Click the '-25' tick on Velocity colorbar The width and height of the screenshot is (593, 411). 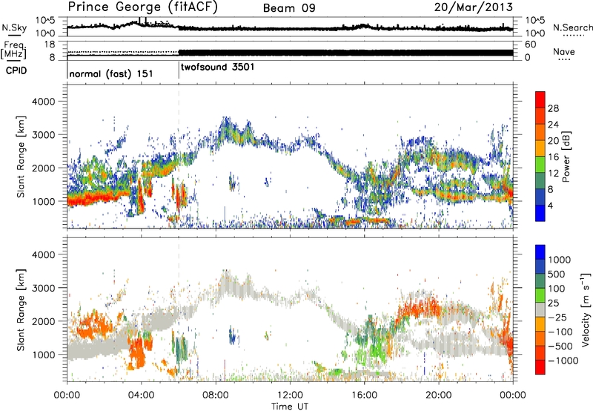(557, 318)
